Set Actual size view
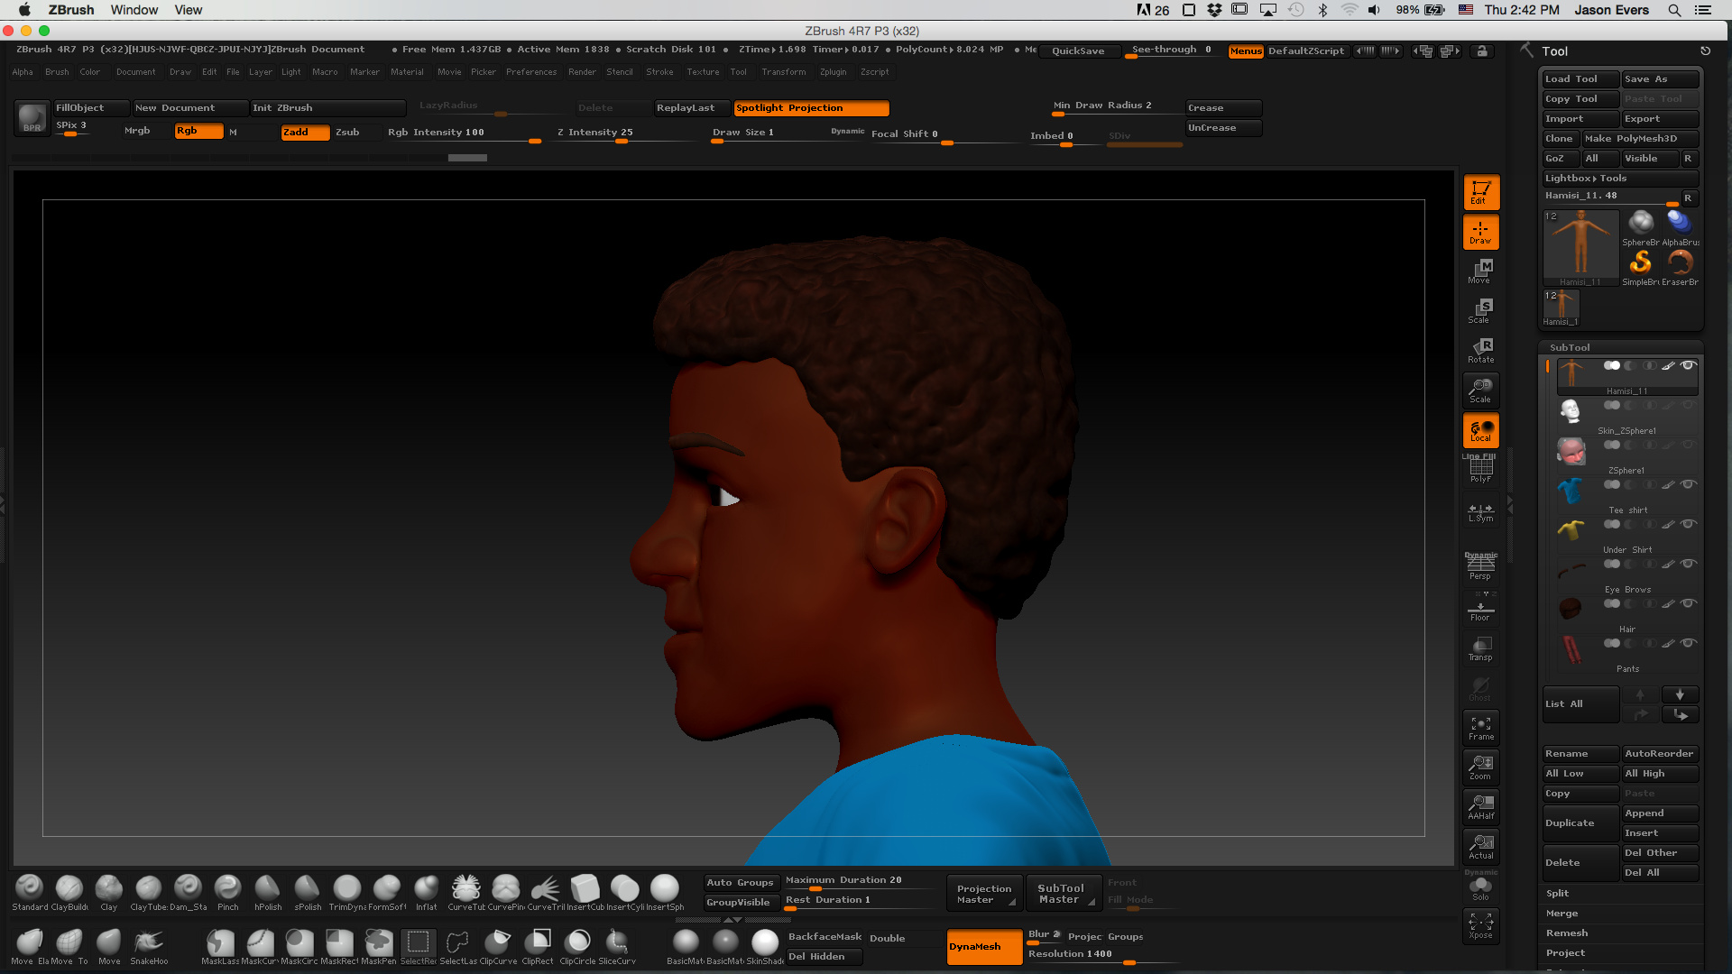Image resolution: width=1732 pixels, height=974 pixels. tap(1480, 847)
